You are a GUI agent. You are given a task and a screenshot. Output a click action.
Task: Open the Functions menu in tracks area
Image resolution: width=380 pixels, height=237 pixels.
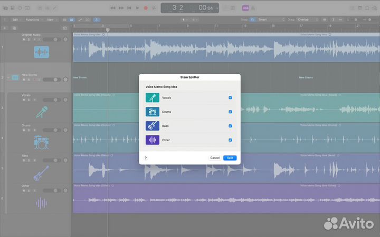pos(34,20)
